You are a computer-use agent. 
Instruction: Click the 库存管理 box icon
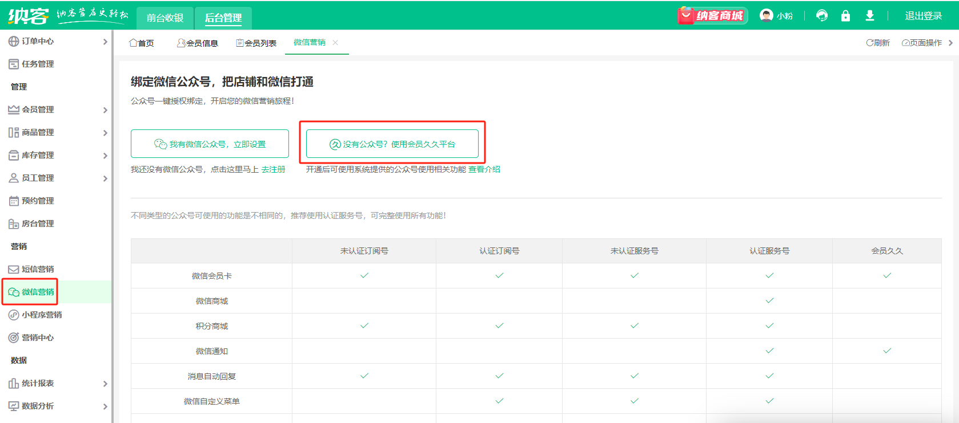(14, 155)
